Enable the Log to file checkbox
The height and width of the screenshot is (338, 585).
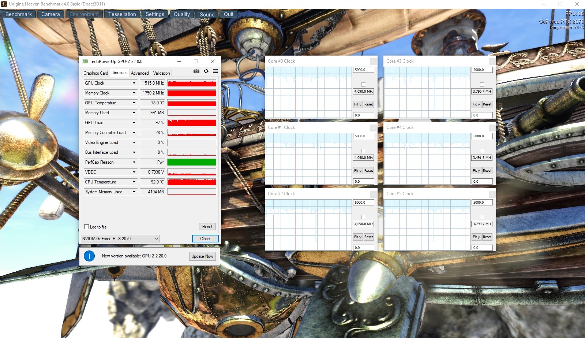(87, 227)
